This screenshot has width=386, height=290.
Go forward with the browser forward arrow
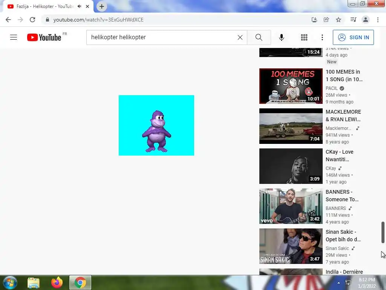20,20
